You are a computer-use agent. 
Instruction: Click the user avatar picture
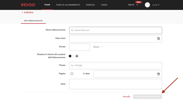(x=147, y=5)
